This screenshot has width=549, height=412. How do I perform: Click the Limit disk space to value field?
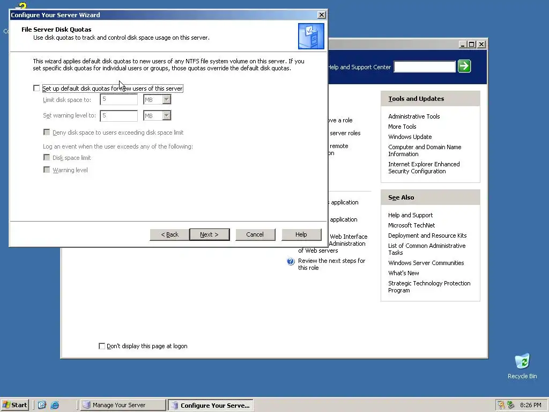pyautogui.click(x=118, y=99)
